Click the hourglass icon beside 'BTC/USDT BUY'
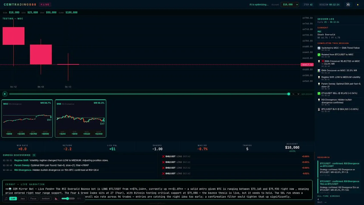The width and height of the screenshot is (364, 205). [x=319, y=109]
